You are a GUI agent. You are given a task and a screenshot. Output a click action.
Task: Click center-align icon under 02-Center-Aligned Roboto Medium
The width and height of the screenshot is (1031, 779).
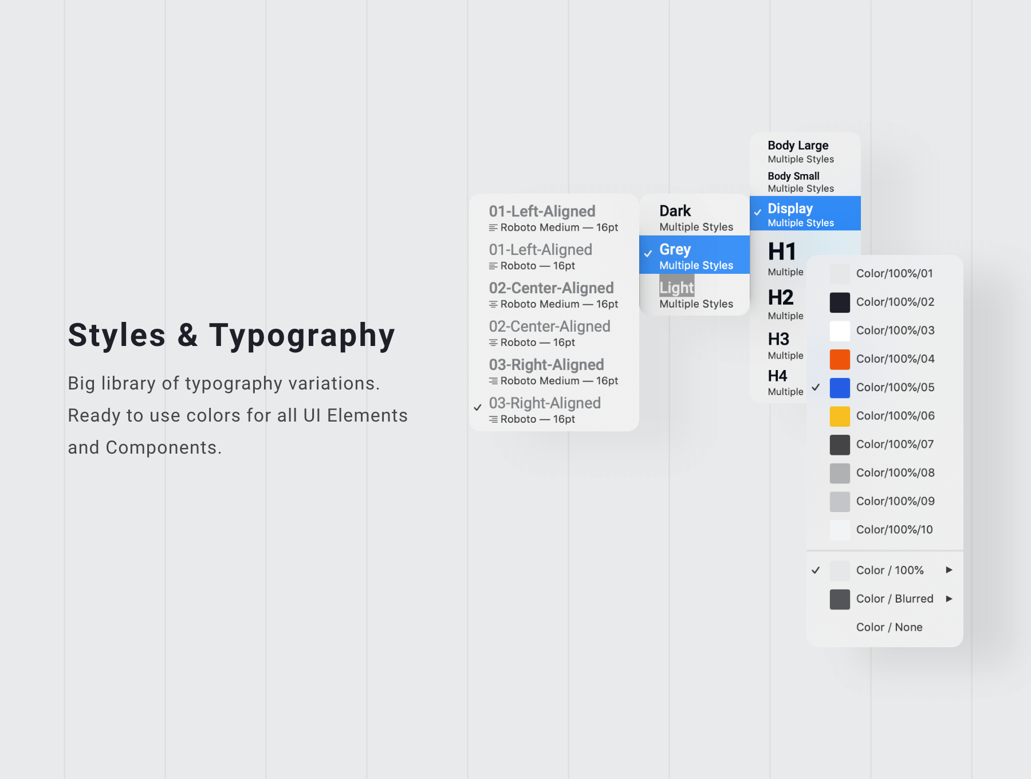pyautogui.click(x=493, y=305)
